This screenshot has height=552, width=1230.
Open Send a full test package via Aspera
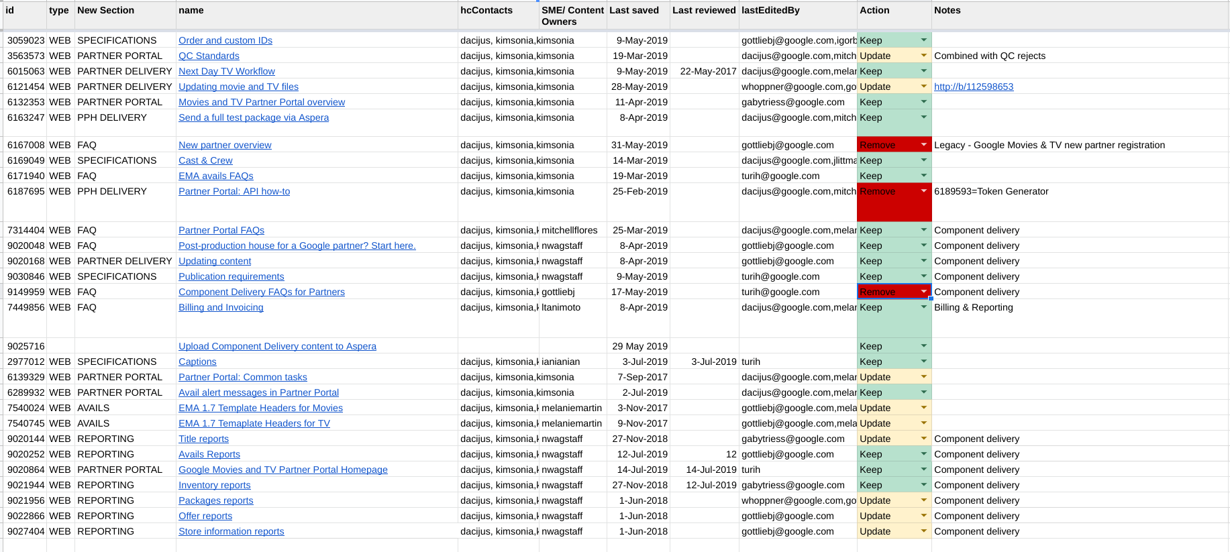(x=254, y=117)
